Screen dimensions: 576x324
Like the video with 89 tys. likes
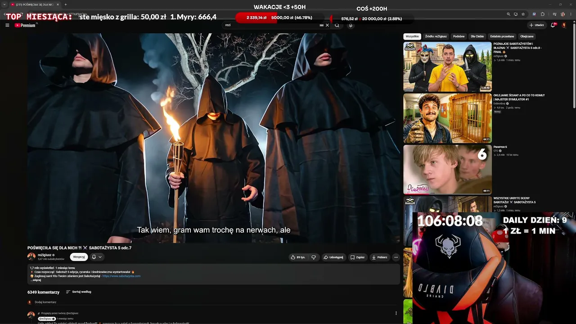coord(298,257)
